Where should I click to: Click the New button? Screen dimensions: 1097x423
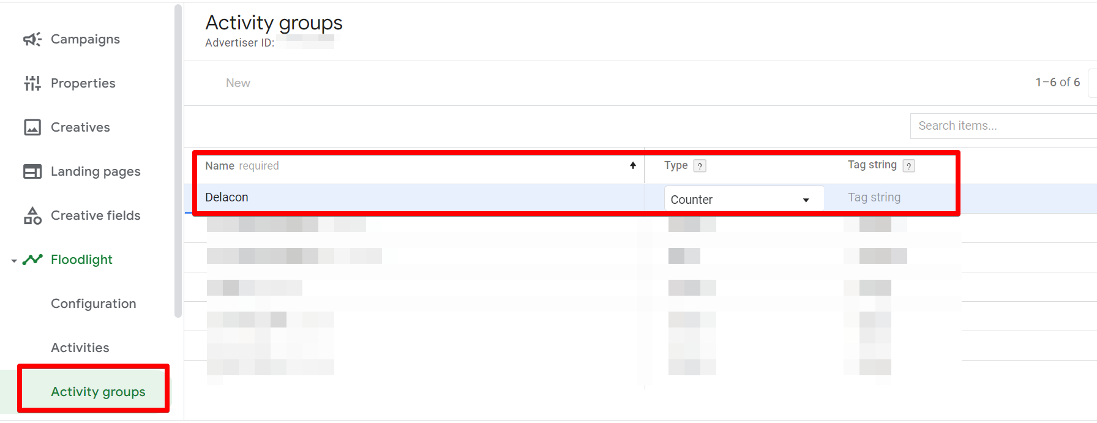(x=238, y=83)
